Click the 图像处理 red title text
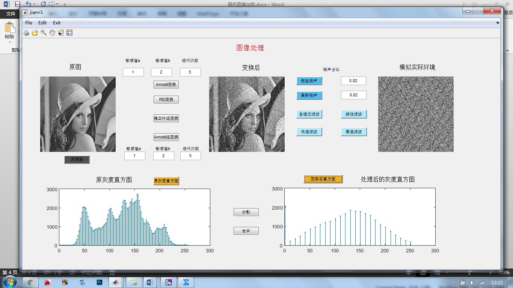Screen dimensions: 513x288 tap(250, 48)
